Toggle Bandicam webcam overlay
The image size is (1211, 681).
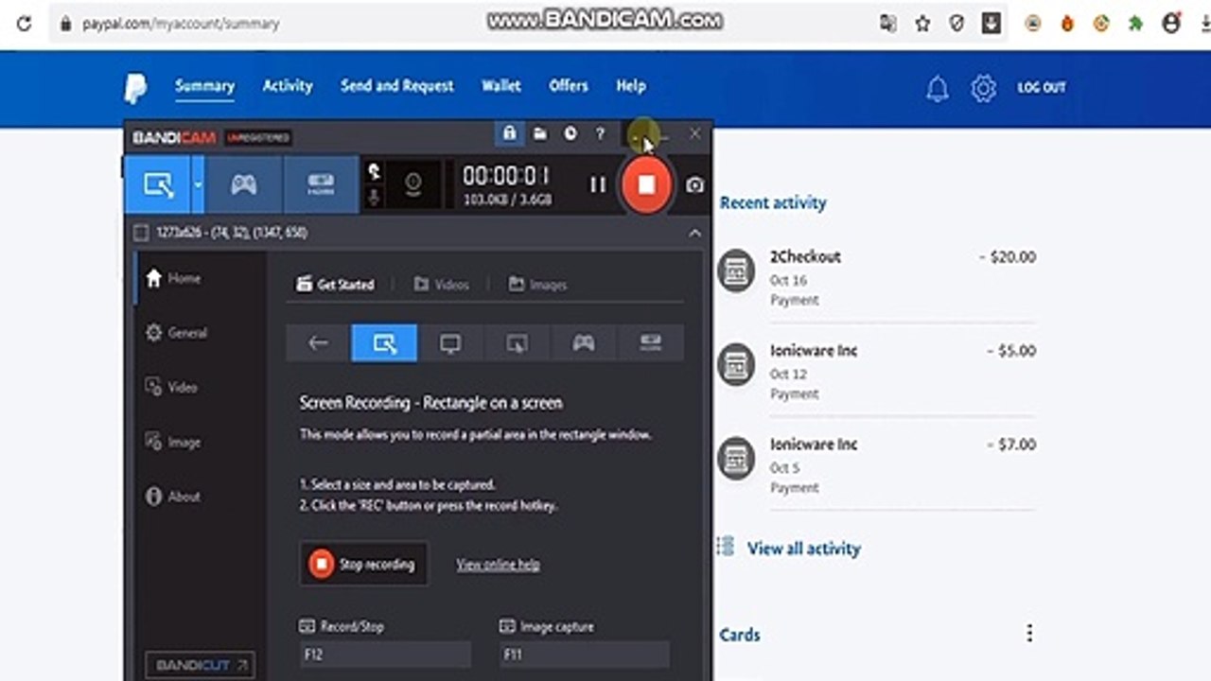pos(412,184)
